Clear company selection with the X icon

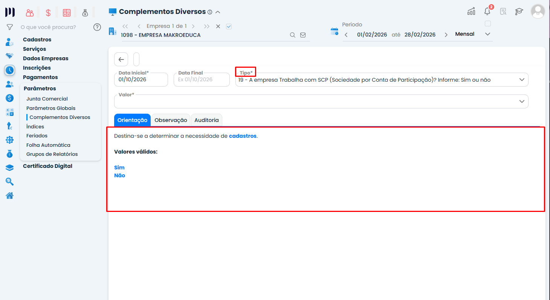point(218,26)
